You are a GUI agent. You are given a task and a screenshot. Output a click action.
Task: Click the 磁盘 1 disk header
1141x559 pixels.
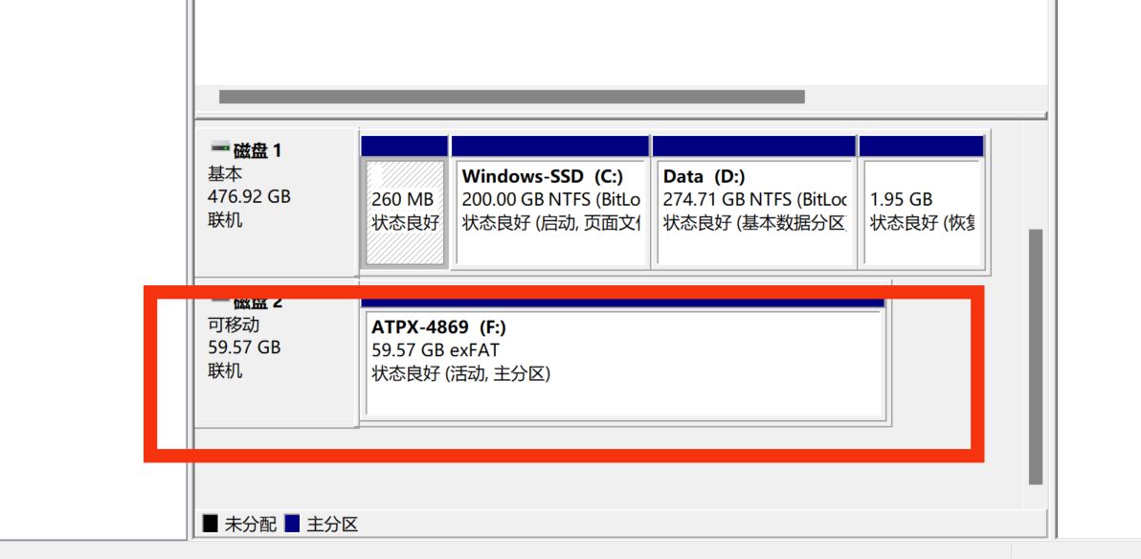(277, 202)
